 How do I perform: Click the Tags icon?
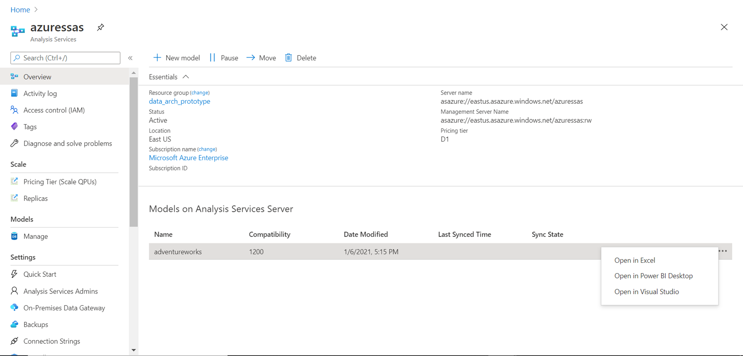click(14, 127)
